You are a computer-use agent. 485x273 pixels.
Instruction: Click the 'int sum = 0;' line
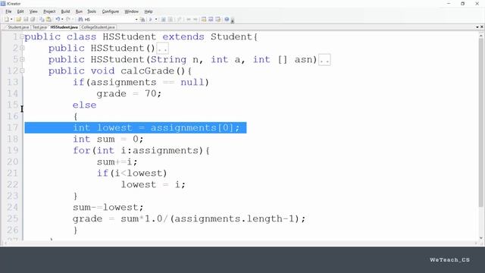click(x=108, y=140)
